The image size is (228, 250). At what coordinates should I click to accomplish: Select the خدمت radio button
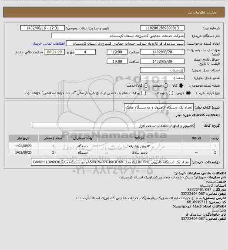coord(166,86)
